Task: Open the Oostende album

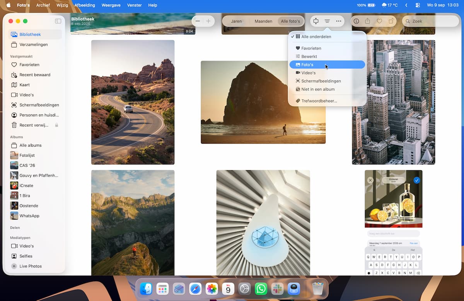Action: pyautogui.click(x=35, y=206)
